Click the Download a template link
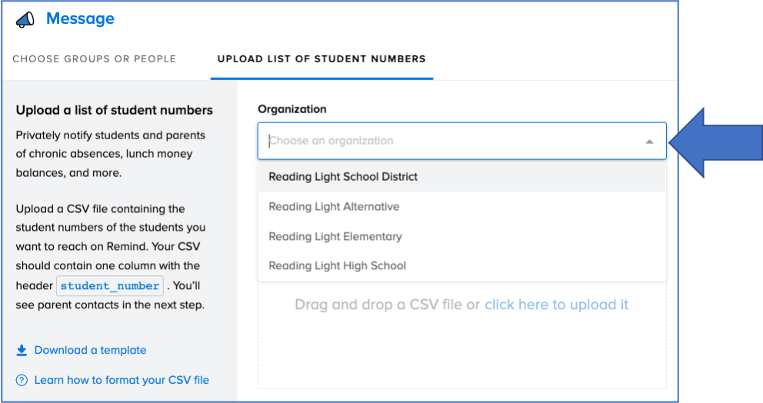The image size is (763, 403). (x=90, y=351)
